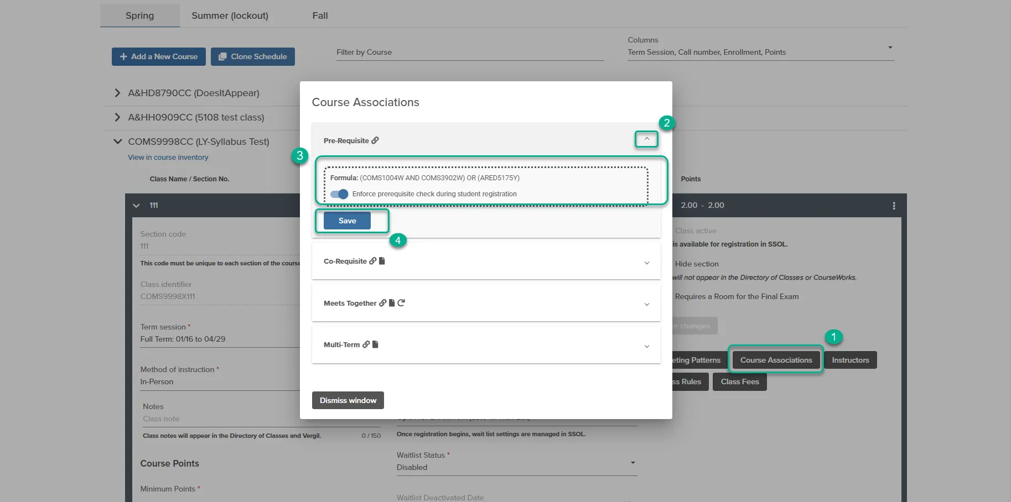Switch to the Summer (lockout) tab
This screenshot has width=1011, height=502.
point(230,15)
